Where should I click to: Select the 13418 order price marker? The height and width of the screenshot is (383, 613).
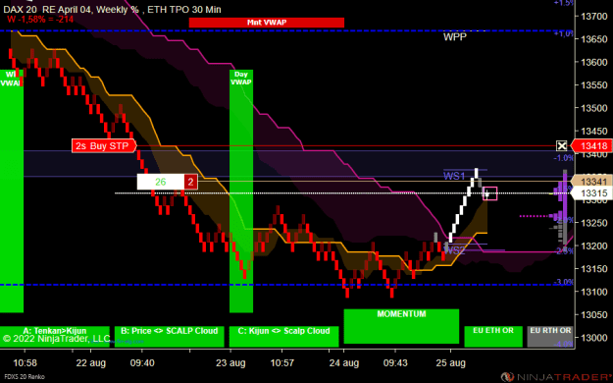591,146
